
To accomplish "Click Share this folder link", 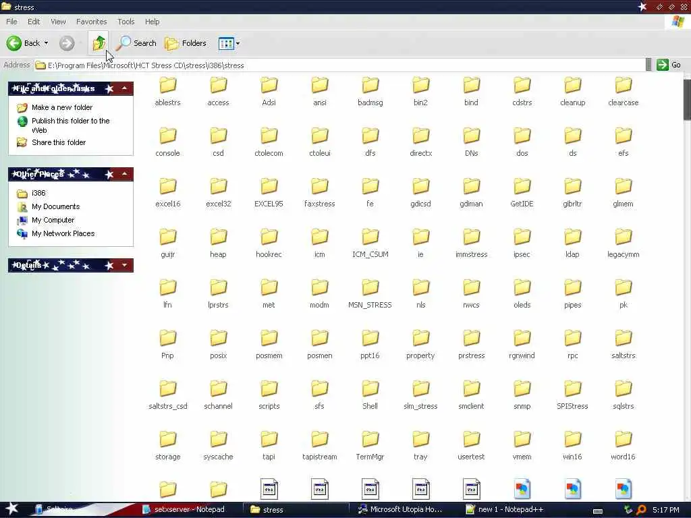I will coord(59,142).
